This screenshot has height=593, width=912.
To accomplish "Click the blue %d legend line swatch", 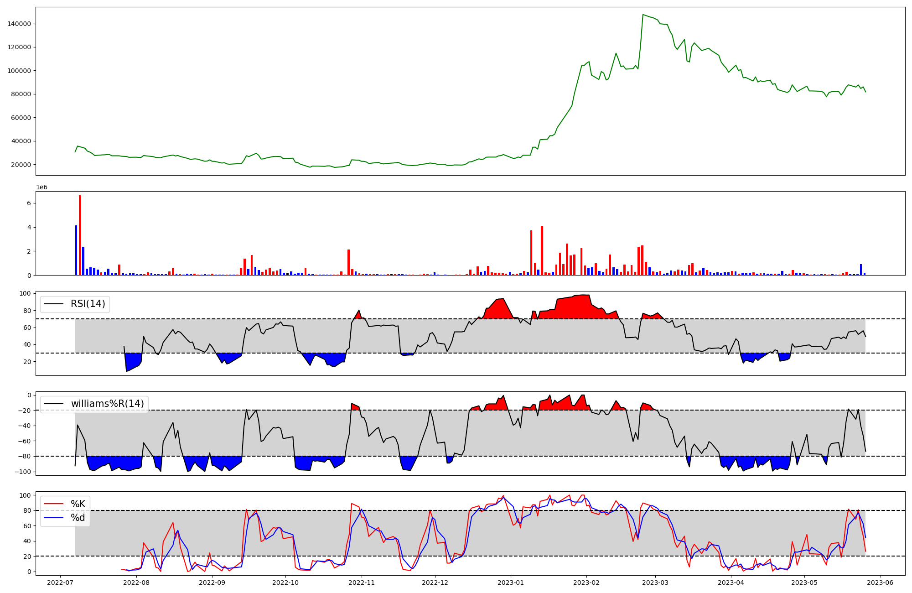I will [54, 518].
